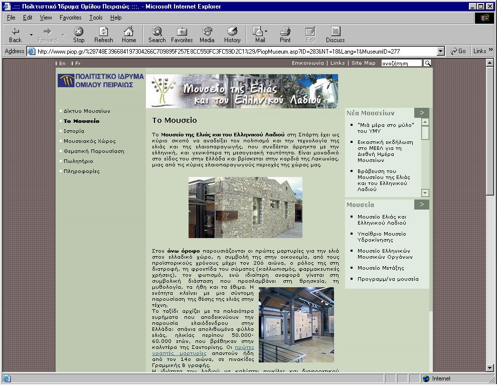Open Θεματική Παρουσίαση in sidebar
The height and width of the screenshot is (385, 497).
coord(94,151)
